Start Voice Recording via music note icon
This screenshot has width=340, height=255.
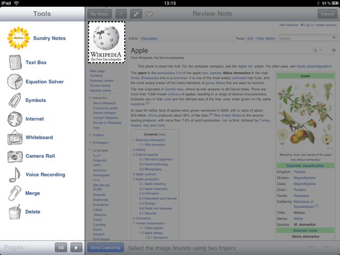pyautogui.click(x=15, y=175)
